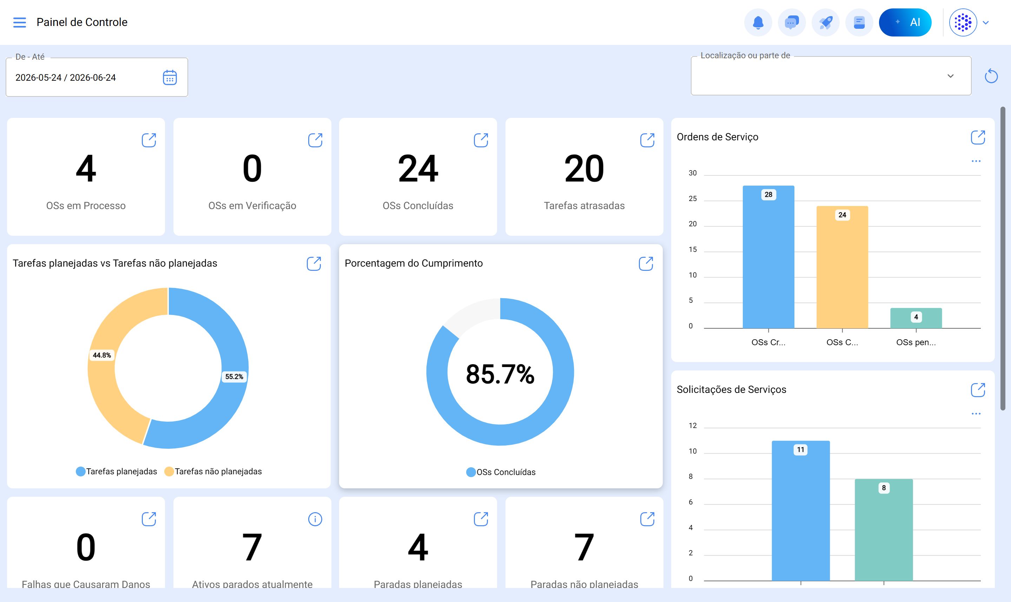Click the user avatar button
The height and width of the screenshot is (602, 1011).
click(x=963, y=22)
